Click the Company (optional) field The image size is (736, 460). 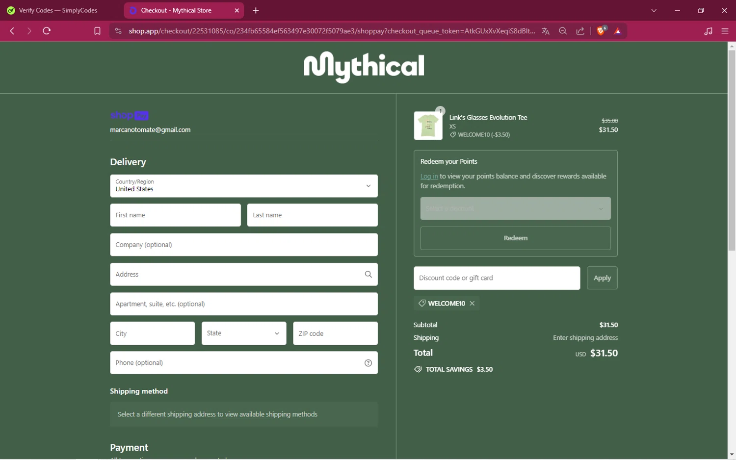coord(244,245)
